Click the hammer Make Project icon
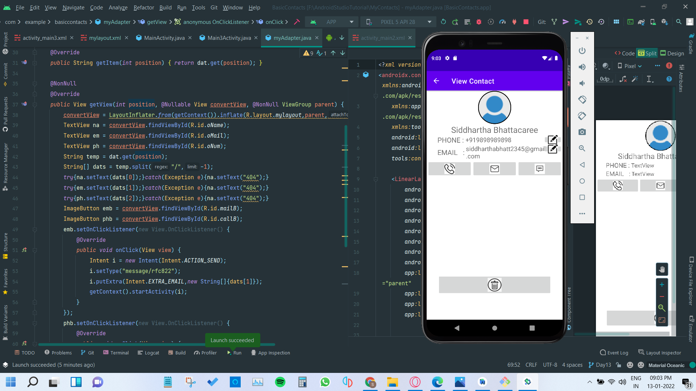Screen dimensions: 696x391 (x=297, y=22)
